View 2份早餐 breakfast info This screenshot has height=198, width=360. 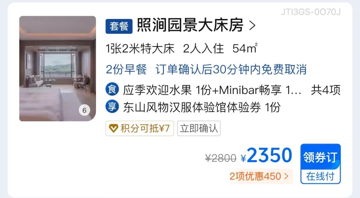pos(126,69)
